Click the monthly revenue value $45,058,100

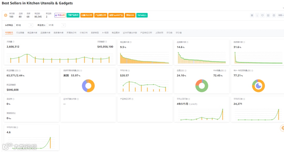(x=105, y=47)
